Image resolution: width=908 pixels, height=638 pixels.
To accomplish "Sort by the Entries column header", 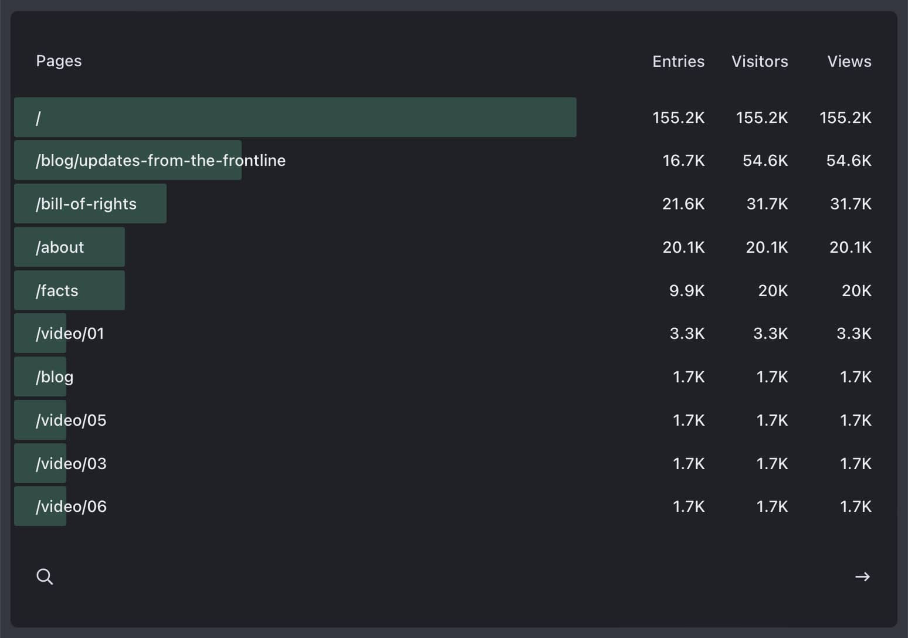I will [x=678, y=62].
